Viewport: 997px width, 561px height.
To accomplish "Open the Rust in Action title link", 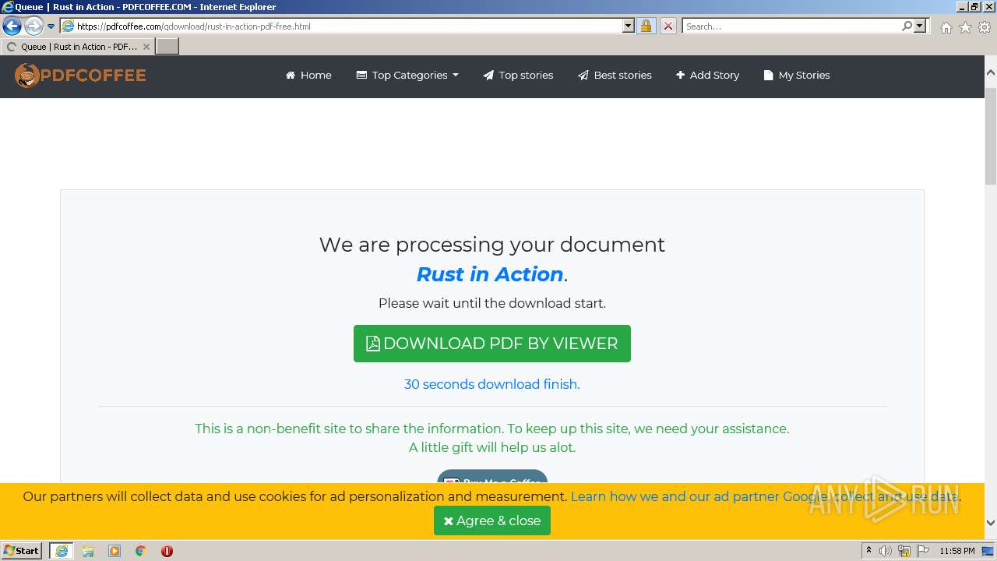I will tap(490, 274).
